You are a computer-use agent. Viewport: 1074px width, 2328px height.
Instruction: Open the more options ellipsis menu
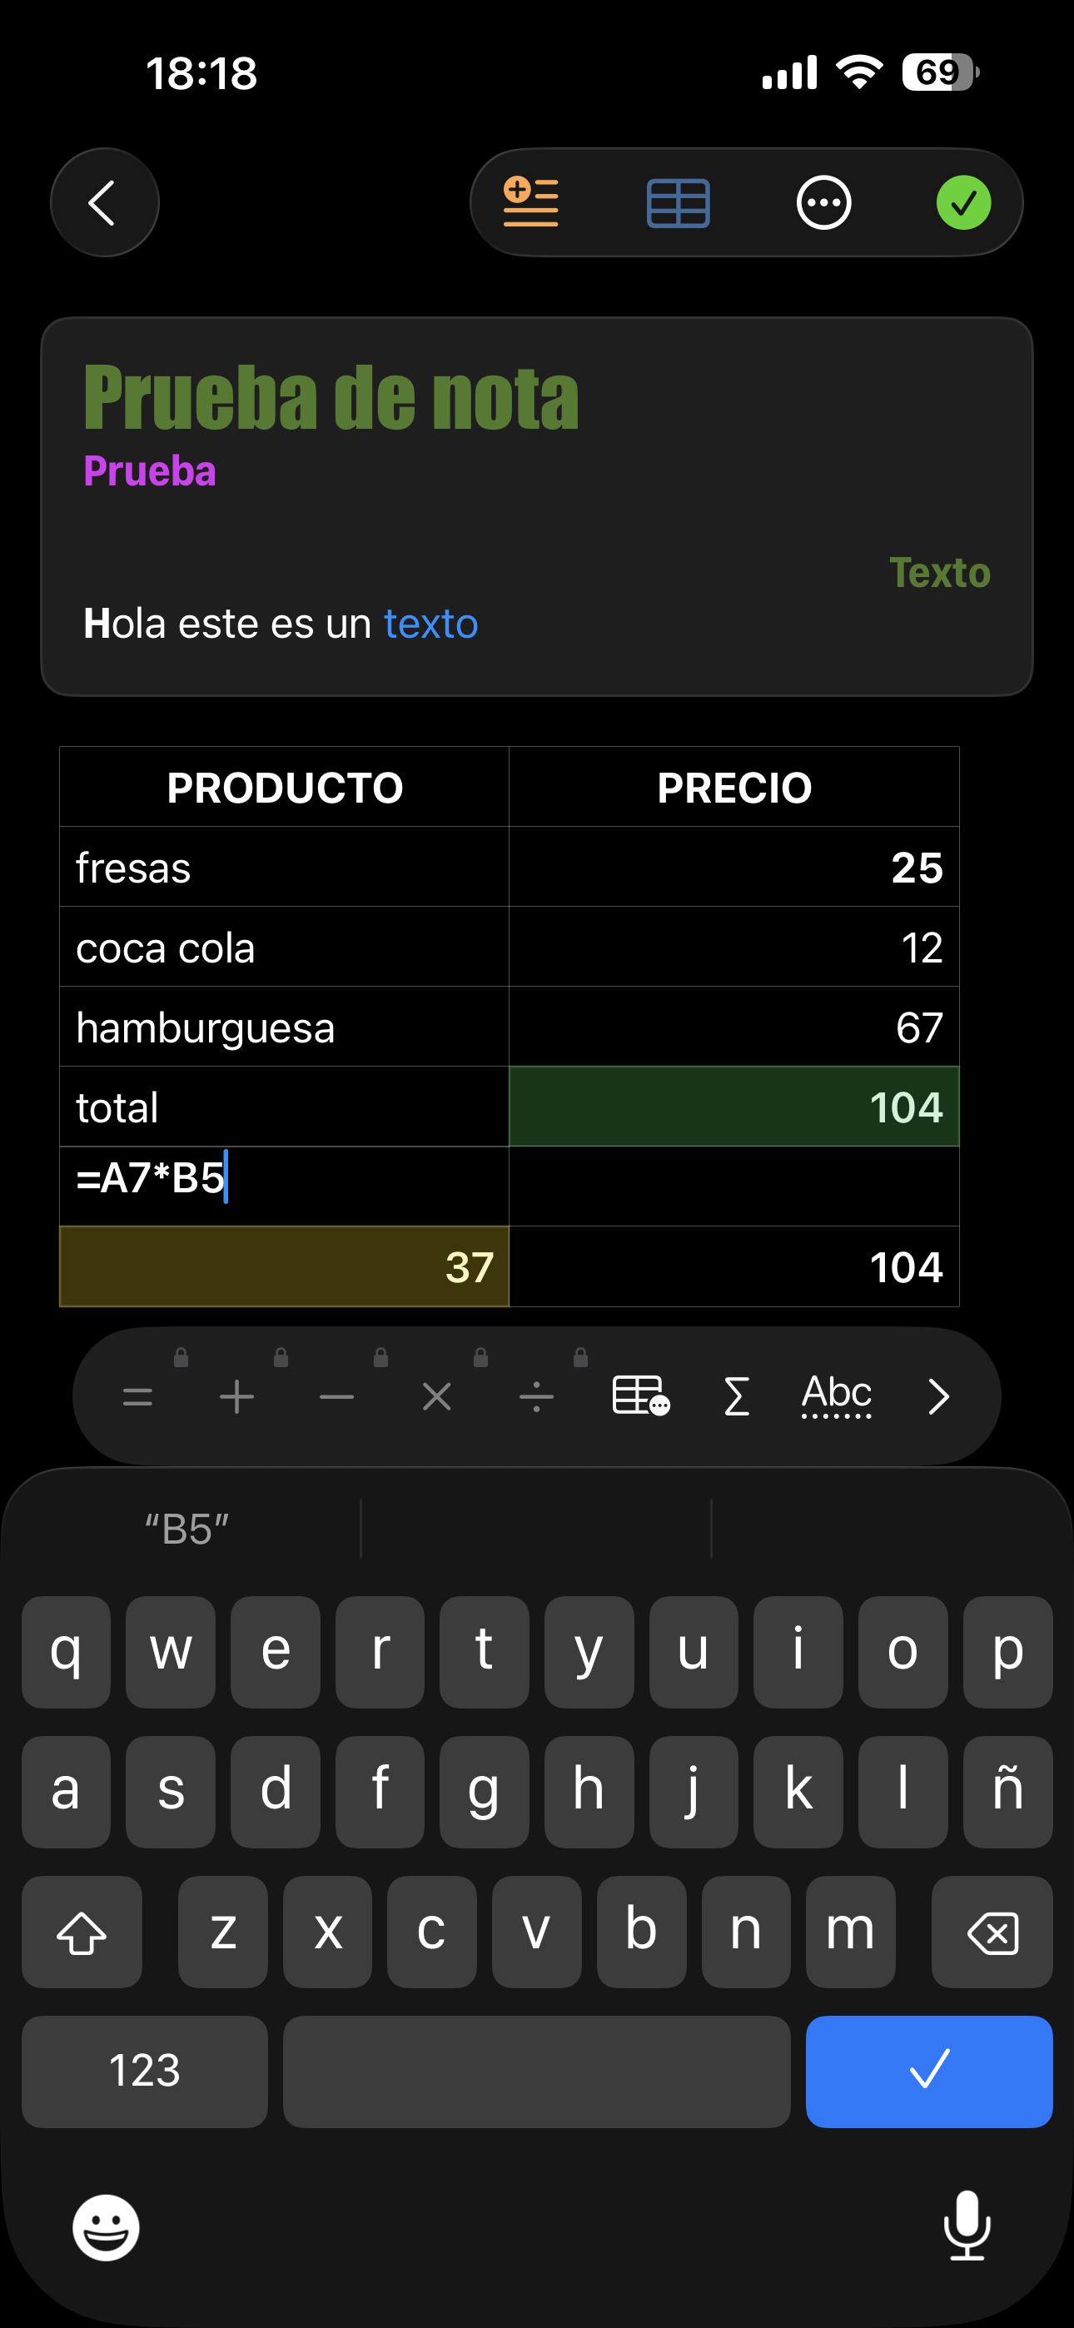(x=823, y=202)
